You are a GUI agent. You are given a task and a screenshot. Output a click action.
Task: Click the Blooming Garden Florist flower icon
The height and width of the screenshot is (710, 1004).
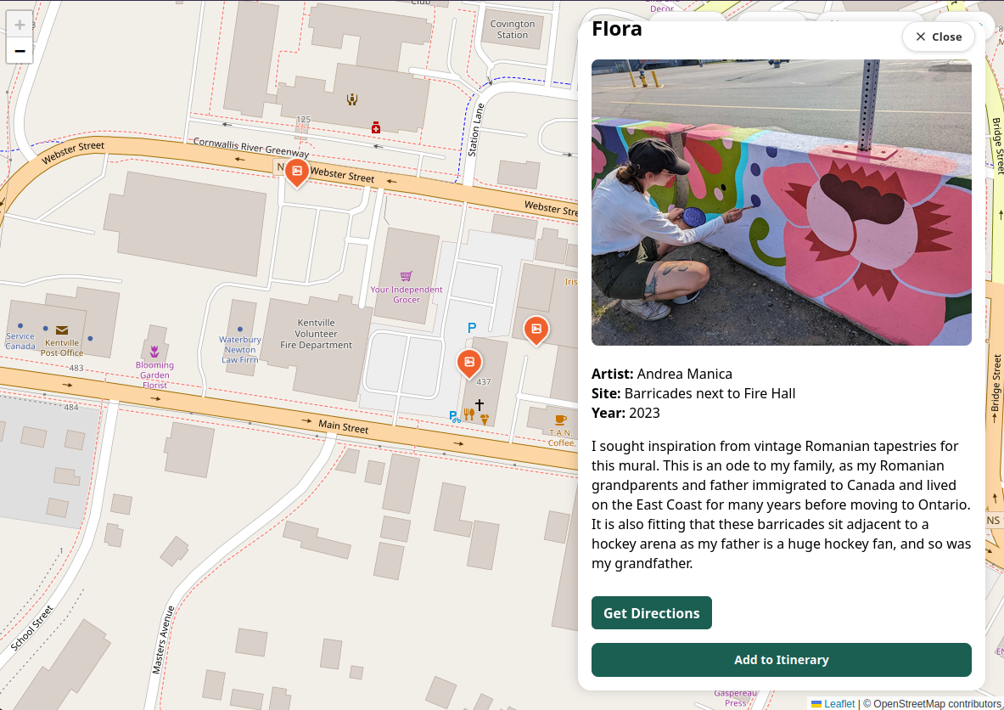tap(154, 352)
